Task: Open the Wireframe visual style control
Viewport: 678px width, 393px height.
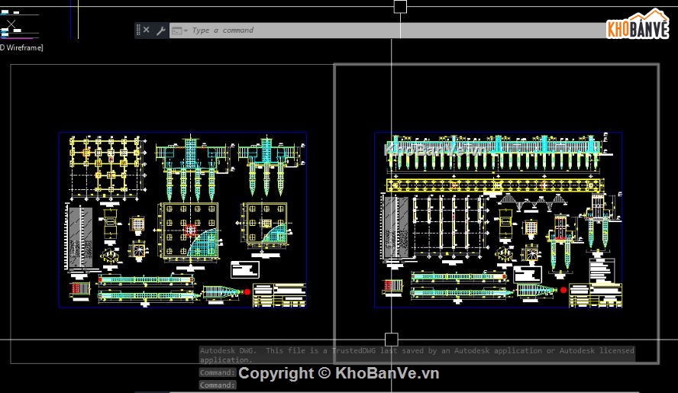Action: [x=21, y=47]
